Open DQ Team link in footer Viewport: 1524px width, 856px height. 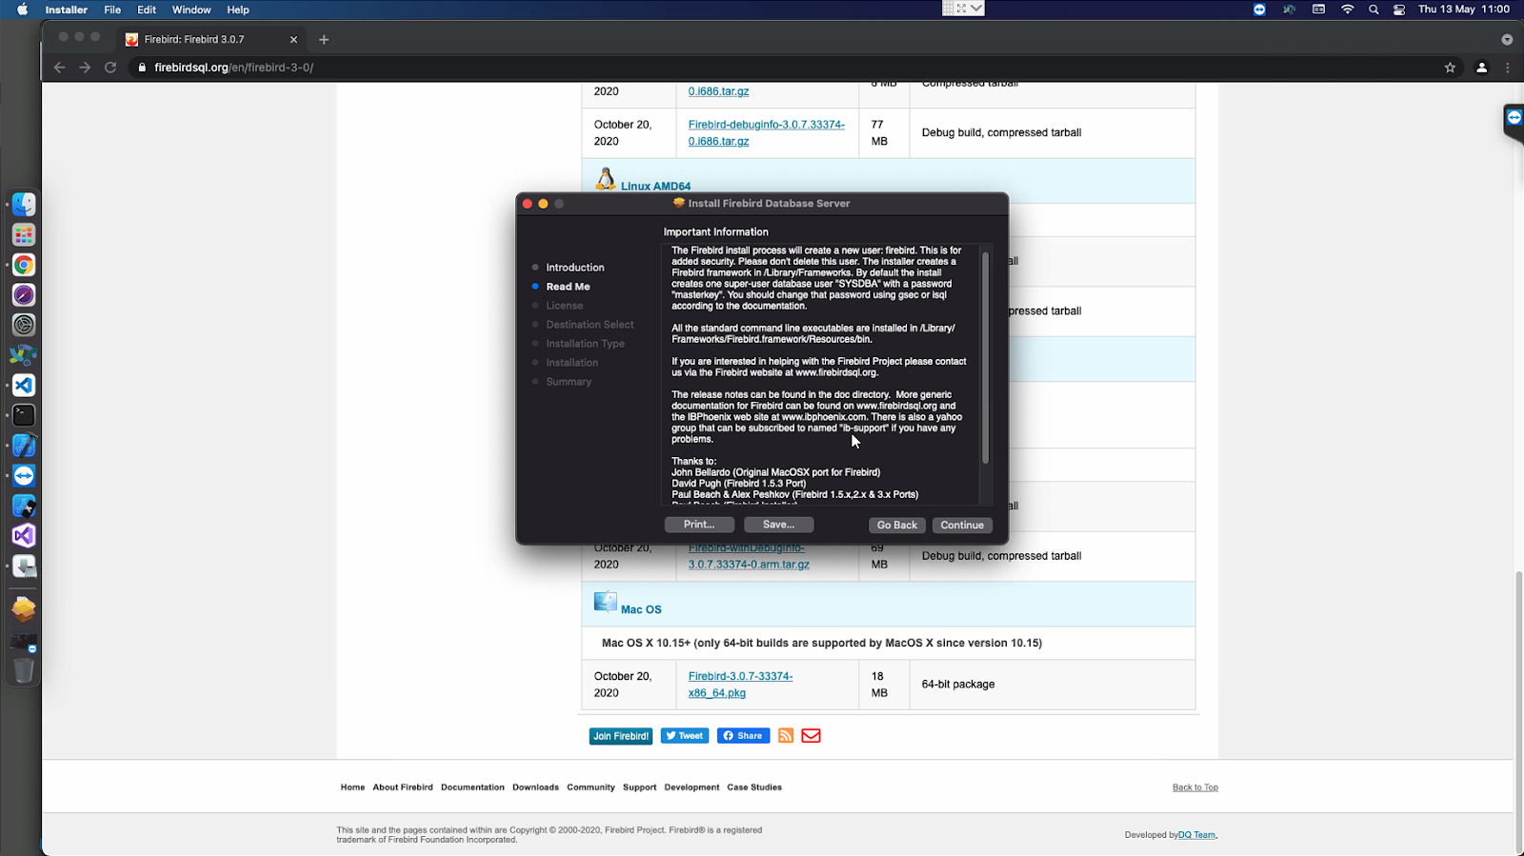click(x=1196, y=835)
